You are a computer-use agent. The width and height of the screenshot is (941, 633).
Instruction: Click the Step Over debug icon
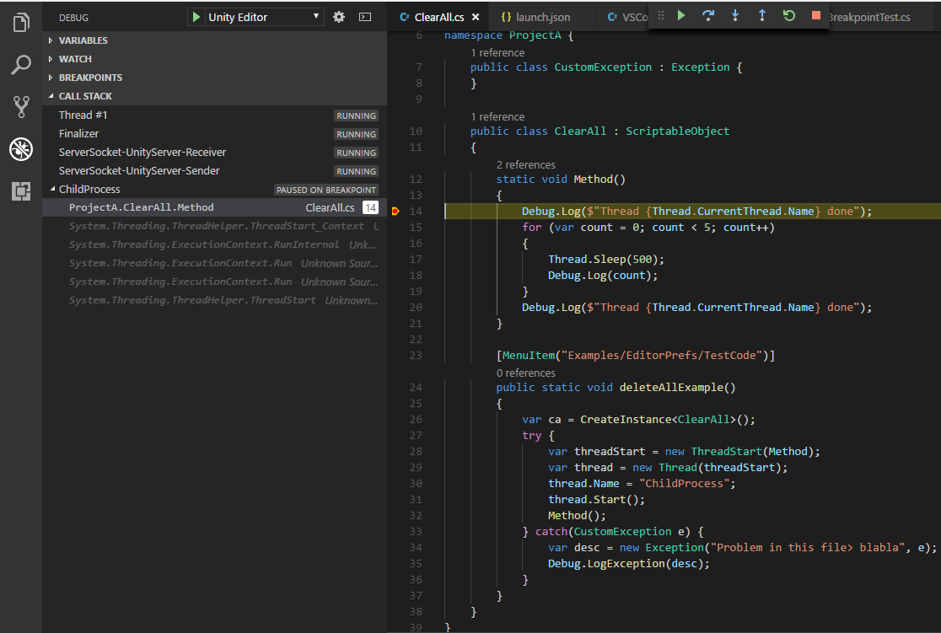(708, 16)
